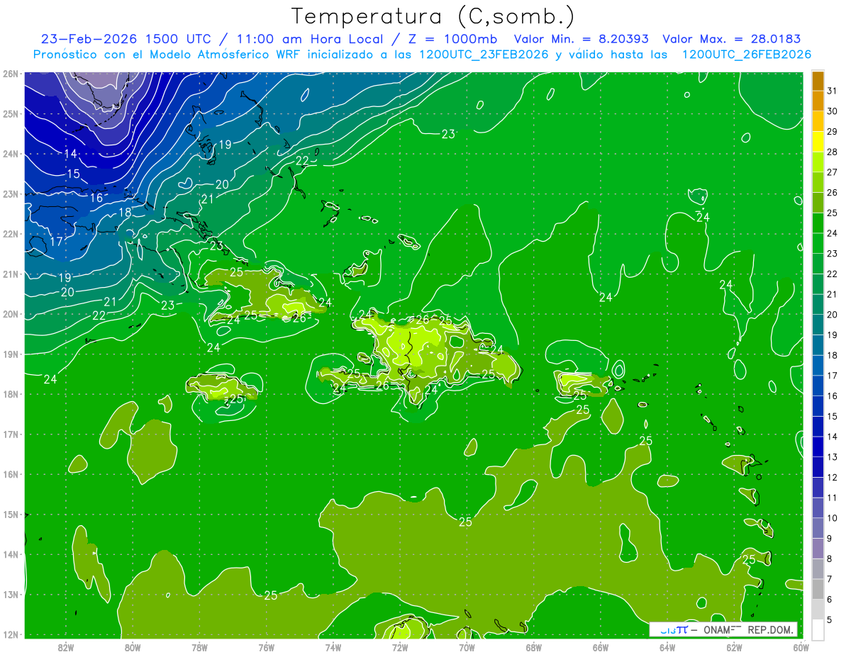This screenshot has width=851, height=657.
Task: Click the "14" contour label on the map
Action: (x=71, y=154)
